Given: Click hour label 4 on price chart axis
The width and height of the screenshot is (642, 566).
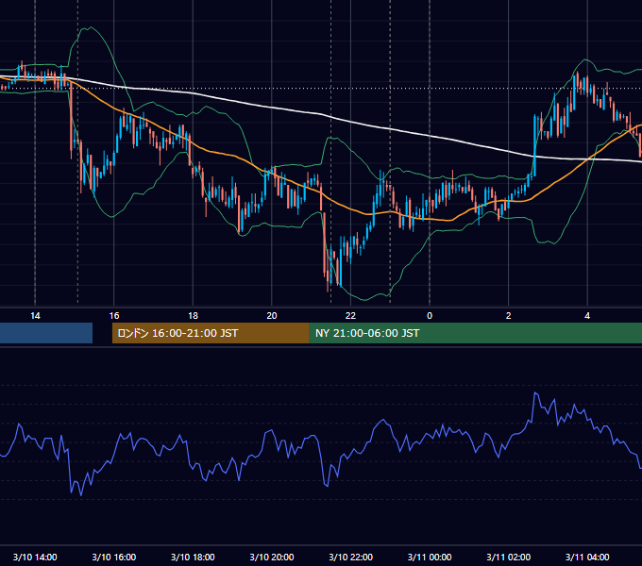Looking at the screenshot, I should pyautogui.click(x=587, y=316).
